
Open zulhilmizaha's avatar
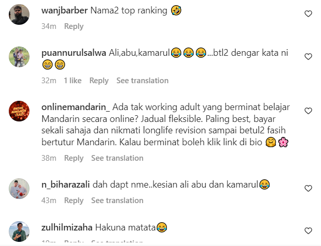tap(19, 231)
